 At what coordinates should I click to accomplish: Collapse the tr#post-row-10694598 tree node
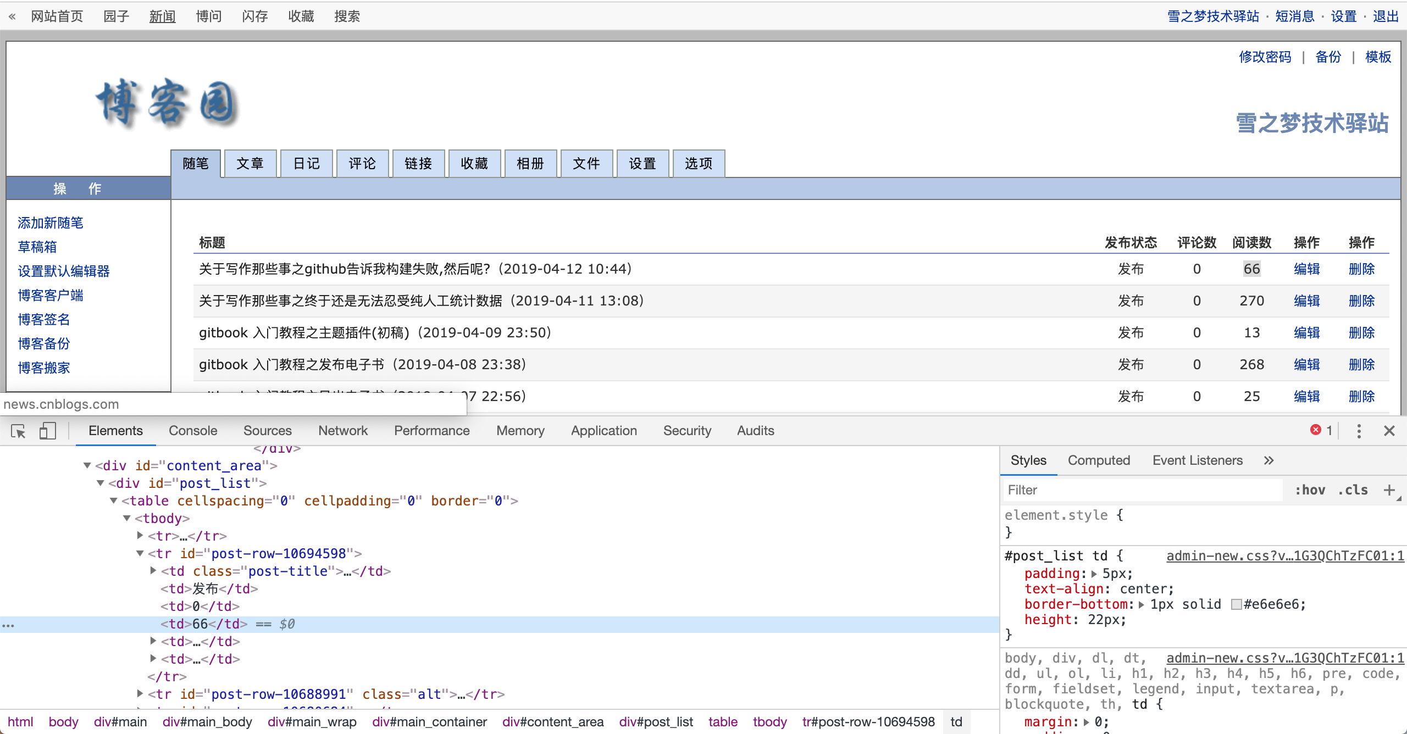coord(140,553)
